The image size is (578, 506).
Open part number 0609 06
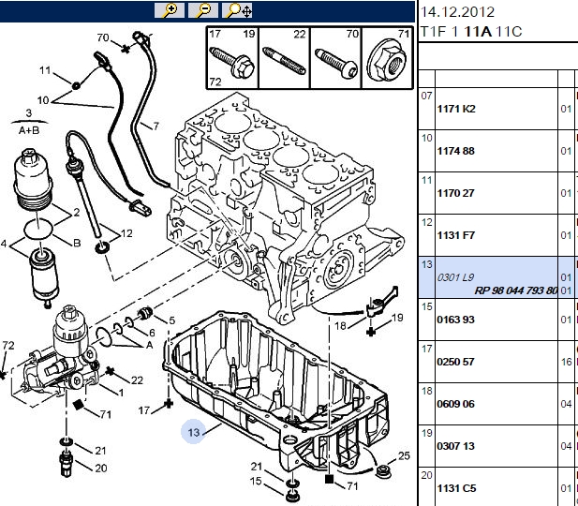click(x=455, y=404)
